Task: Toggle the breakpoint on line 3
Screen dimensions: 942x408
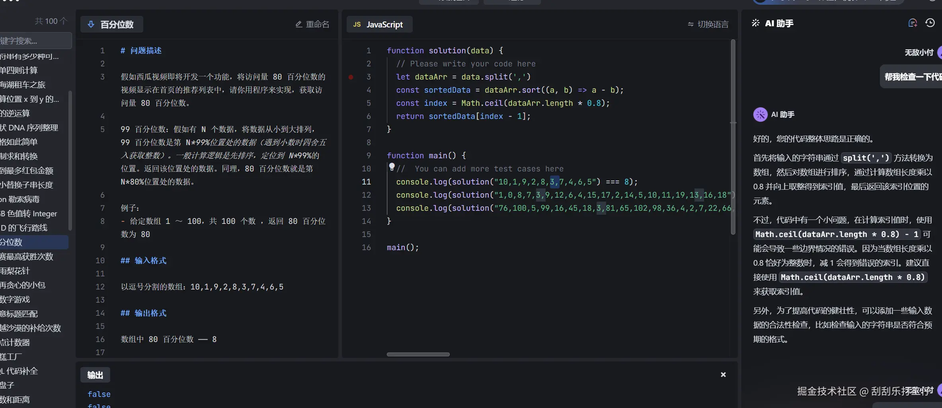Action: pos(351,77)
